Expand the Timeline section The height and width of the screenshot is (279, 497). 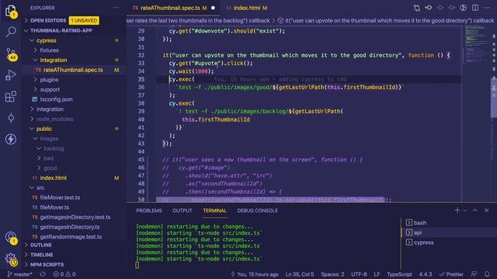41,255
